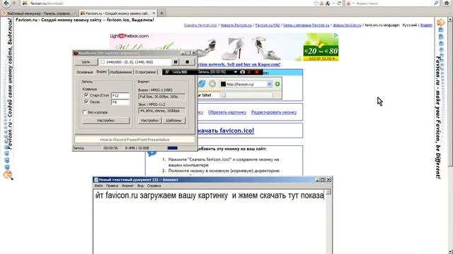Screen dimensions: 453x254
Task: Click Новости Favicon.ru link in header
Action: (236, 25)
